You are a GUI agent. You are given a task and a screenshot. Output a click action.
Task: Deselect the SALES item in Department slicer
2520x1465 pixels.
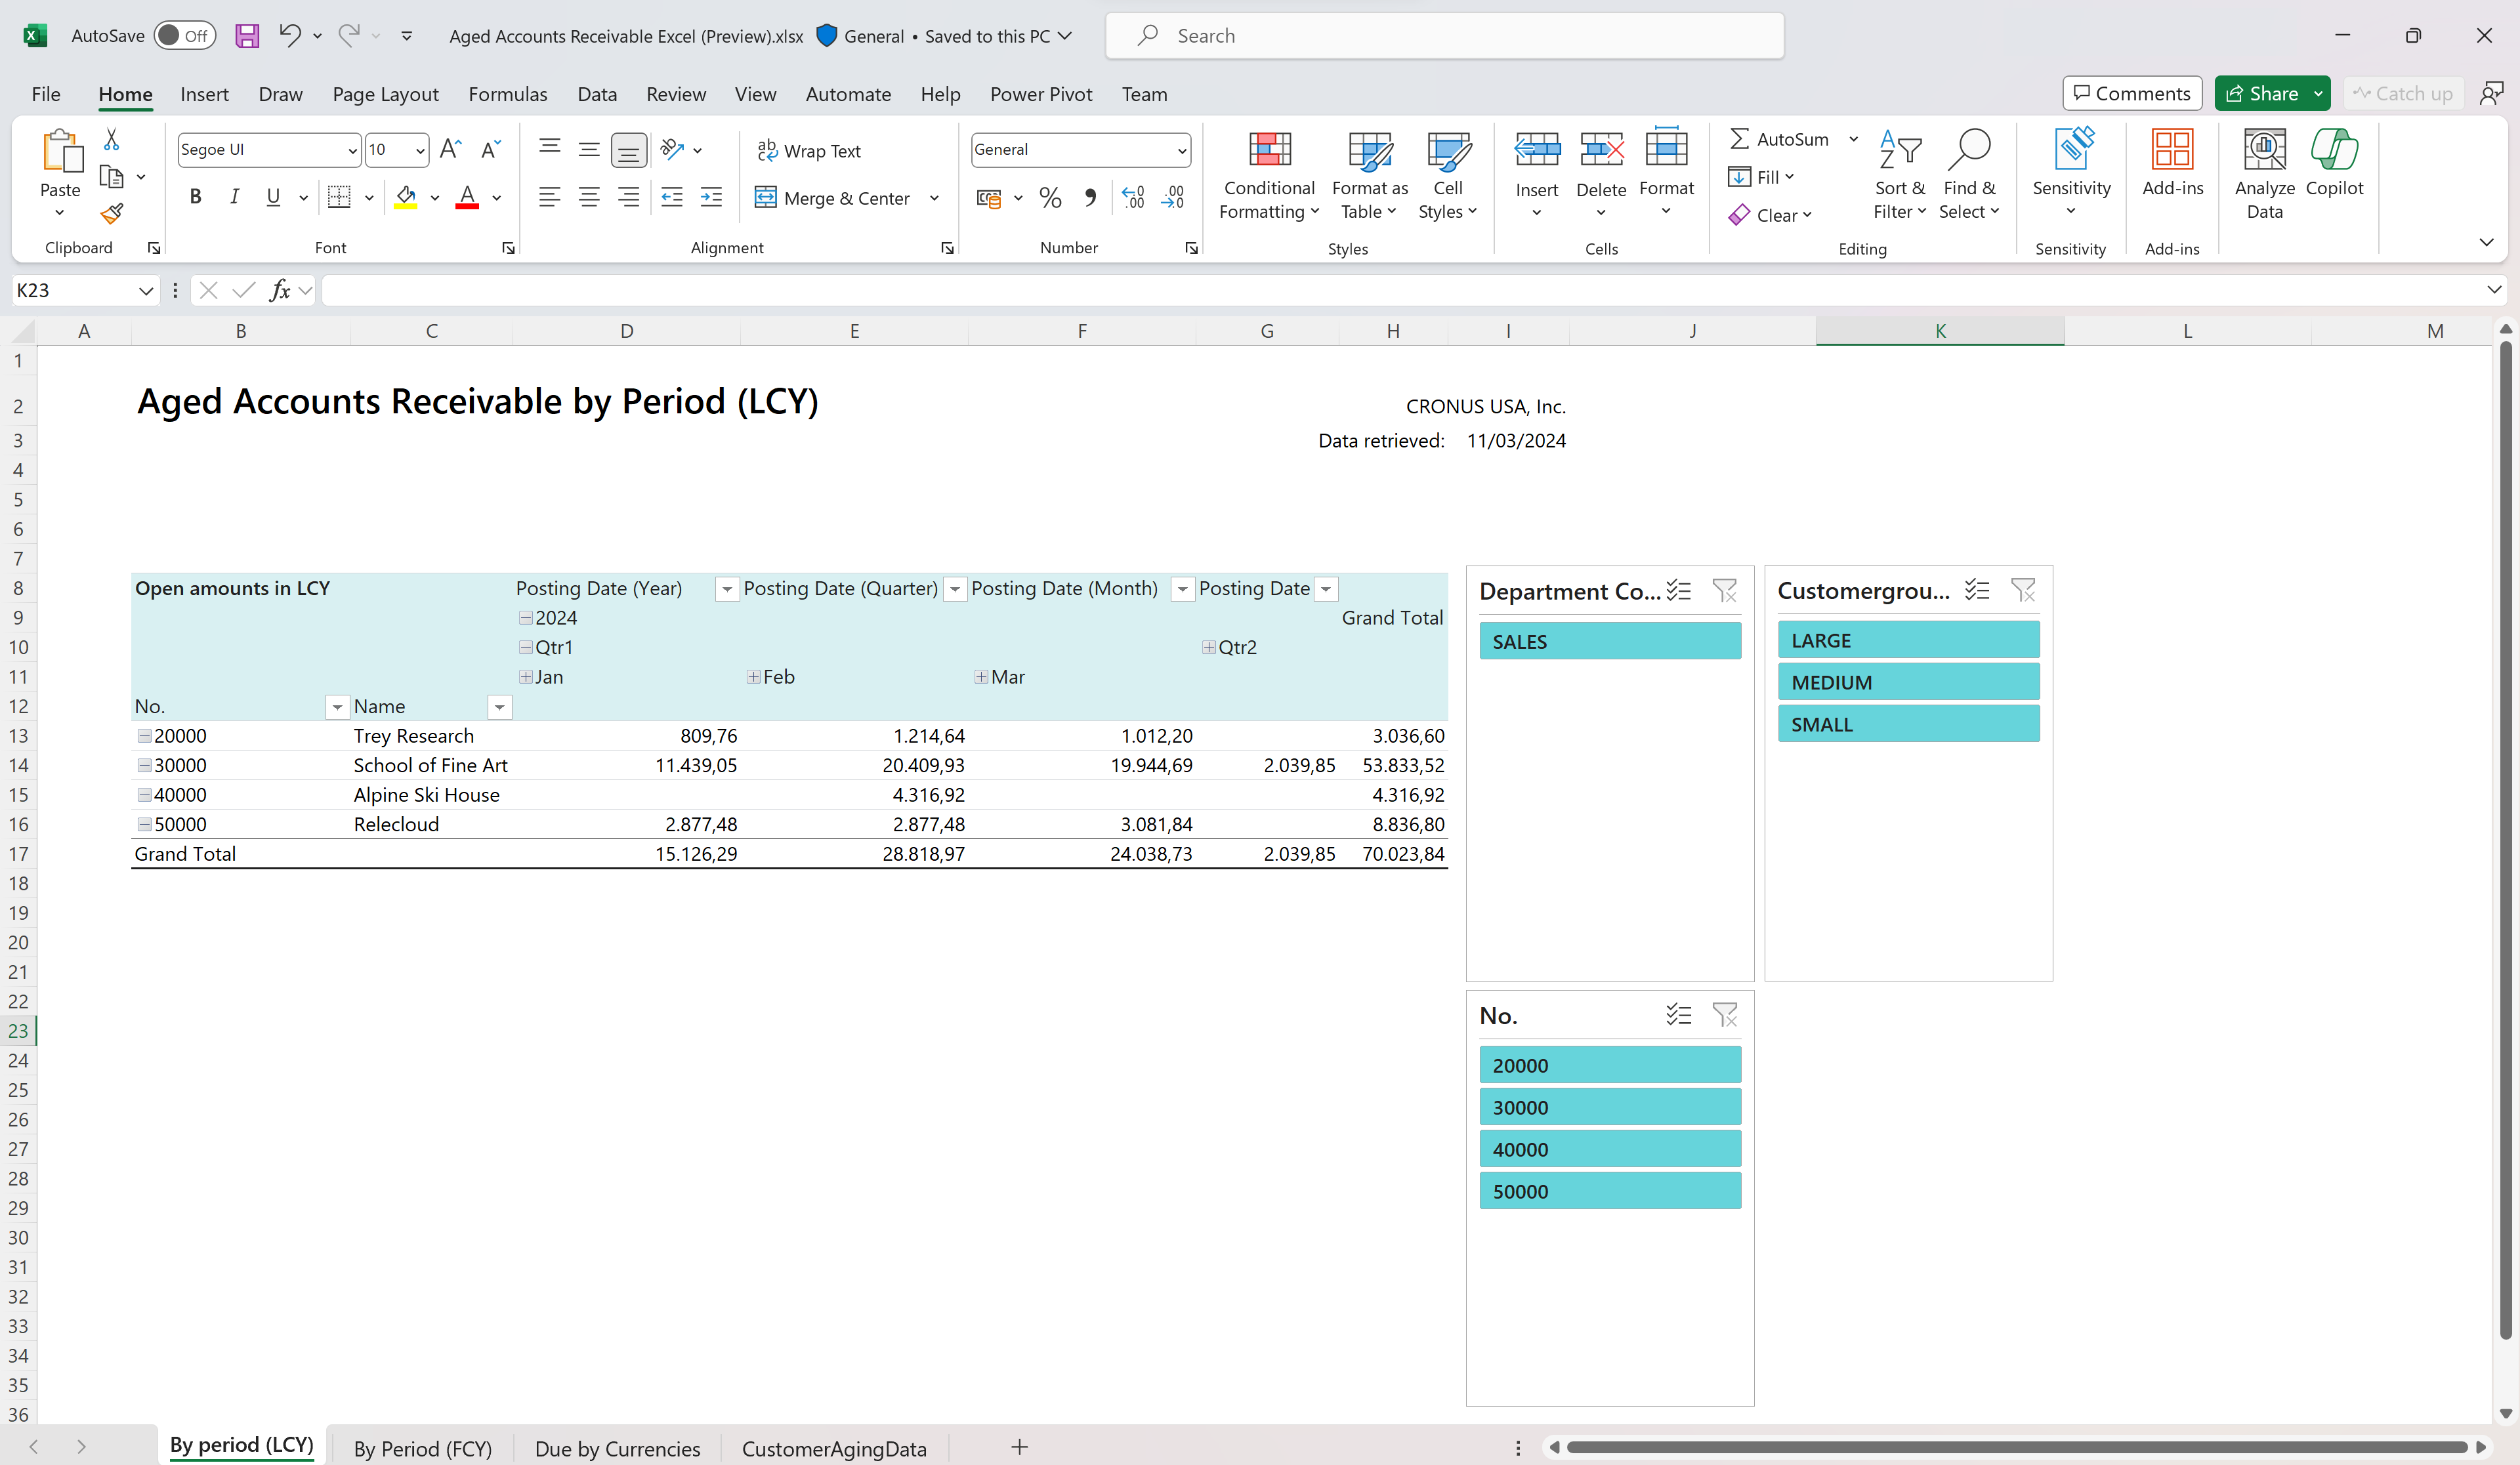coord(1609,641)
